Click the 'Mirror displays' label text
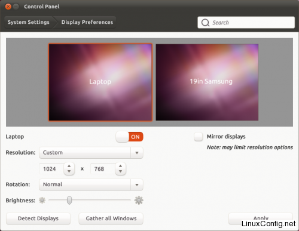The width and height of the screenshot is (299, 231). (226, 137)
